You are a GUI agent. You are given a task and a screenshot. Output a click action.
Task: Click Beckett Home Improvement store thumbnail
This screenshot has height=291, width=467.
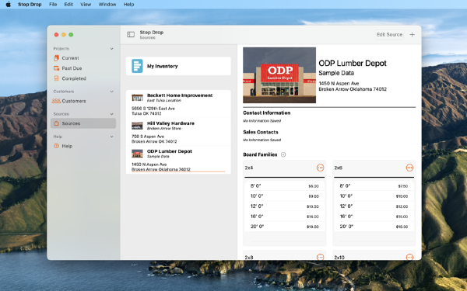(x=137, y=98)
